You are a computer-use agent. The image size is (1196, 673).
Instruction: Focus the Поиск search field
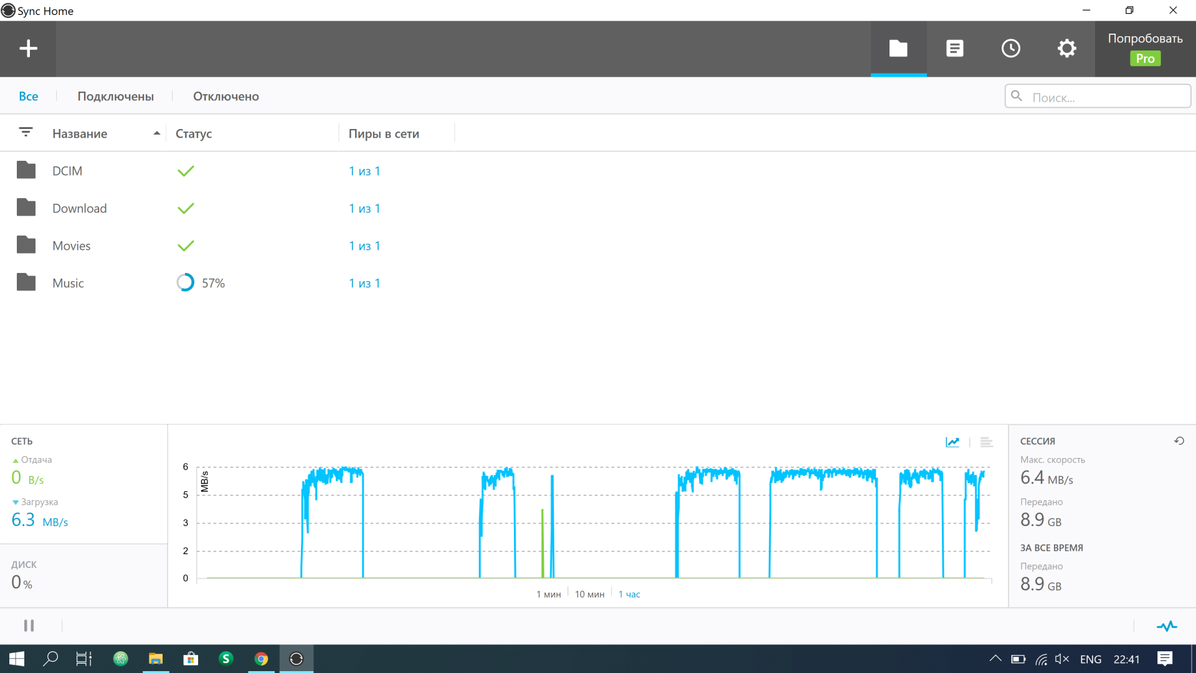[x=1098, y=97]
